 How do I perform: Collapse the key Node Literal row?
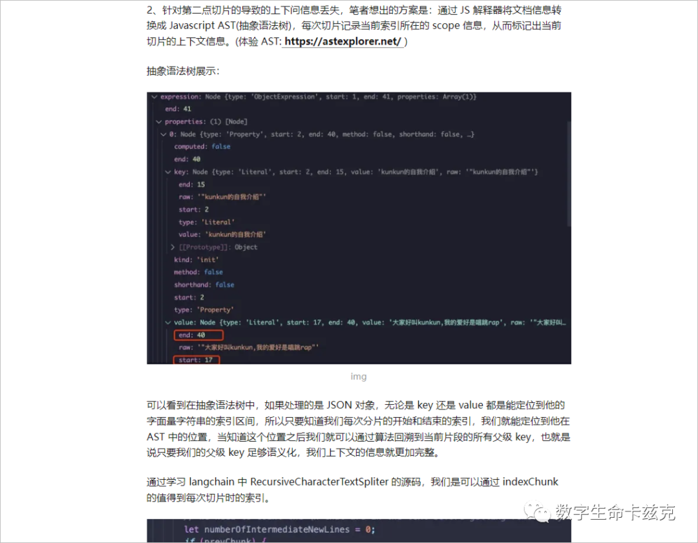(x=168, y=172)
